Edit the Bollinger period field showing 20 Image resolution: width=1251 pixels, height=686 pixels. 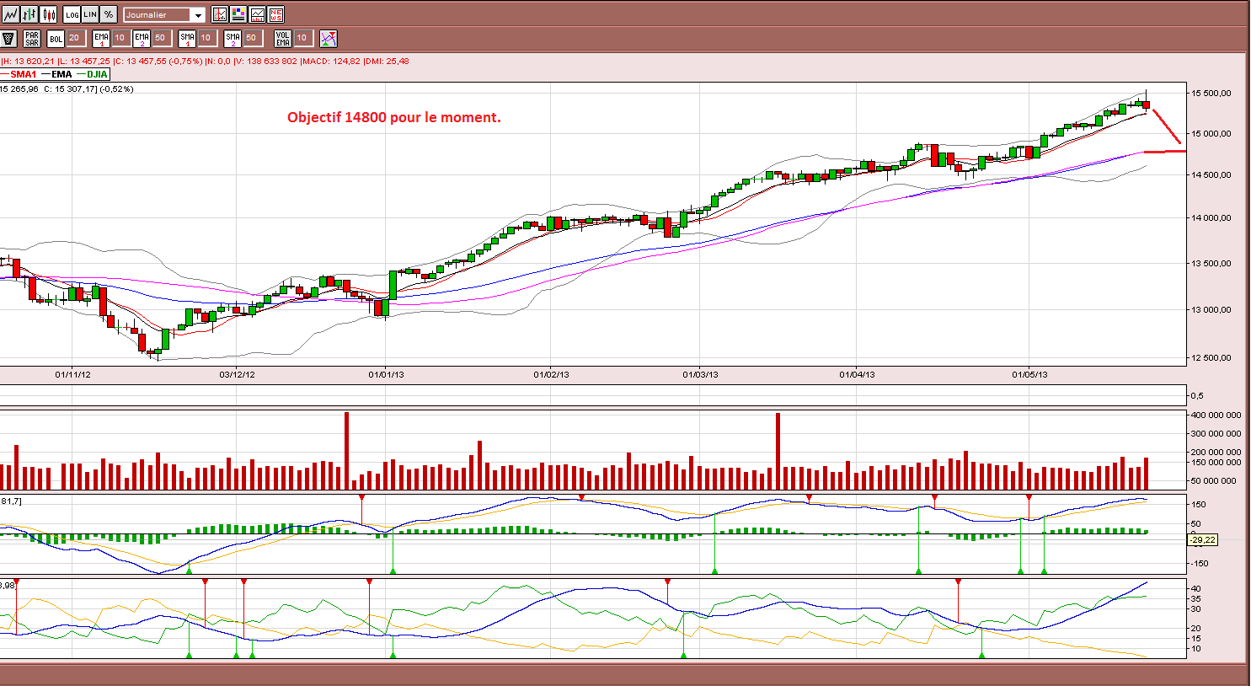pos(75,38)
